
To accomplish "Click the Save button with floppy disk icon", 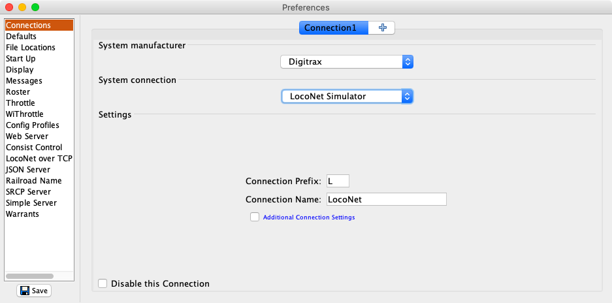I will pyautogui.click(x=34, y=291).
